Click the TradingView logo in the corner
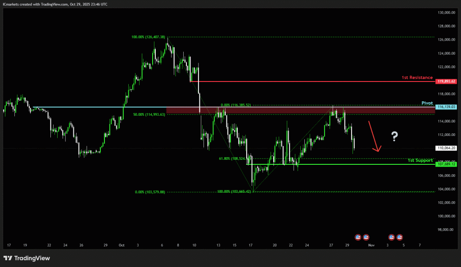Screen dimensions: 461x267 point(27,258)
